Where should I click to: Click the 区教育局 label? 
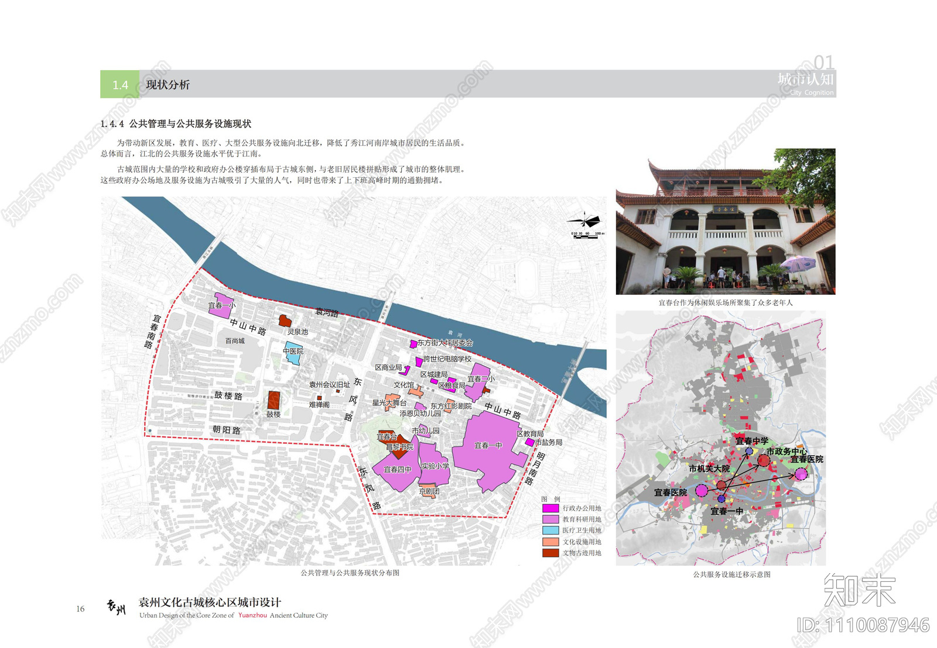(530, 433)
